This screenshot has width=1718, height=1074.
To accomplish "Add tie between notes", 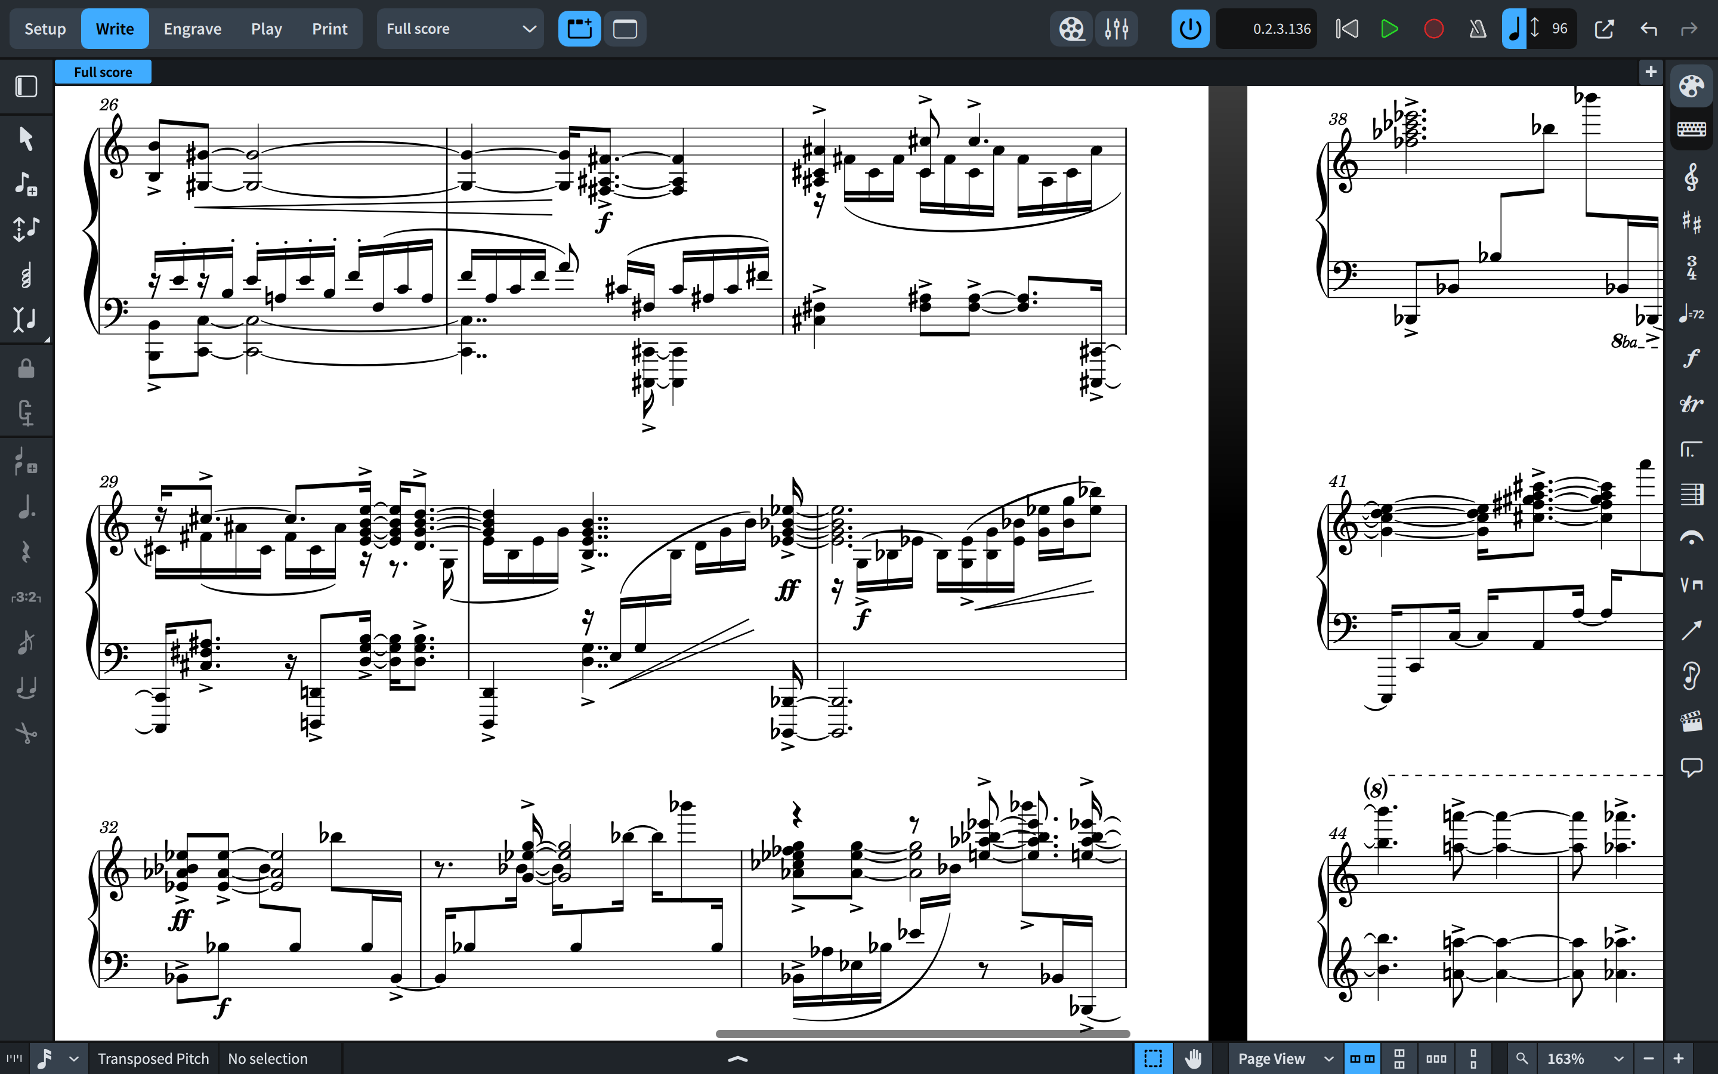I will click(26, 687).
